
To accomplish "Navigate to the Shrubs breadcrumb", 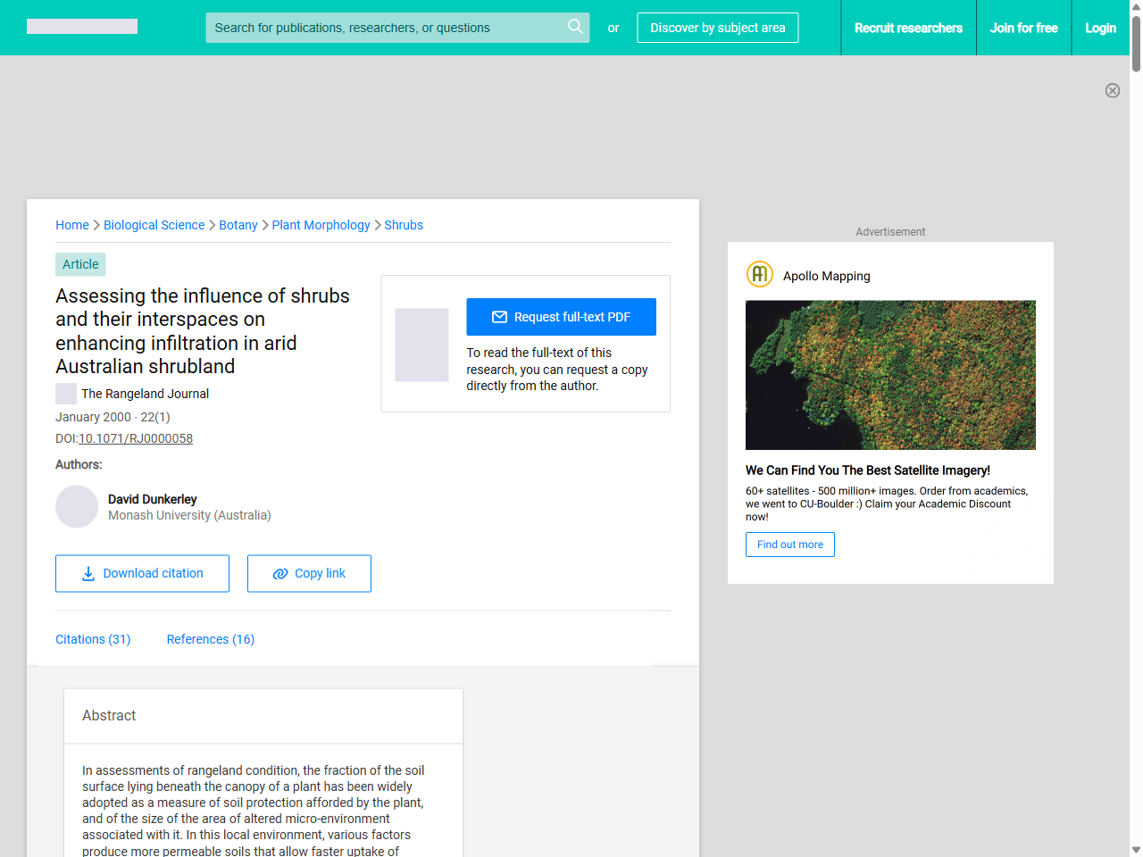I will click(404, 225).
